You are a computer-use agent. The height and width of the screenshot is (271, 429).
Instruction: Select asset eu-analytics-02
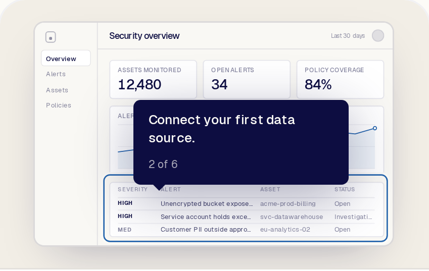click(x=285, y=230)
